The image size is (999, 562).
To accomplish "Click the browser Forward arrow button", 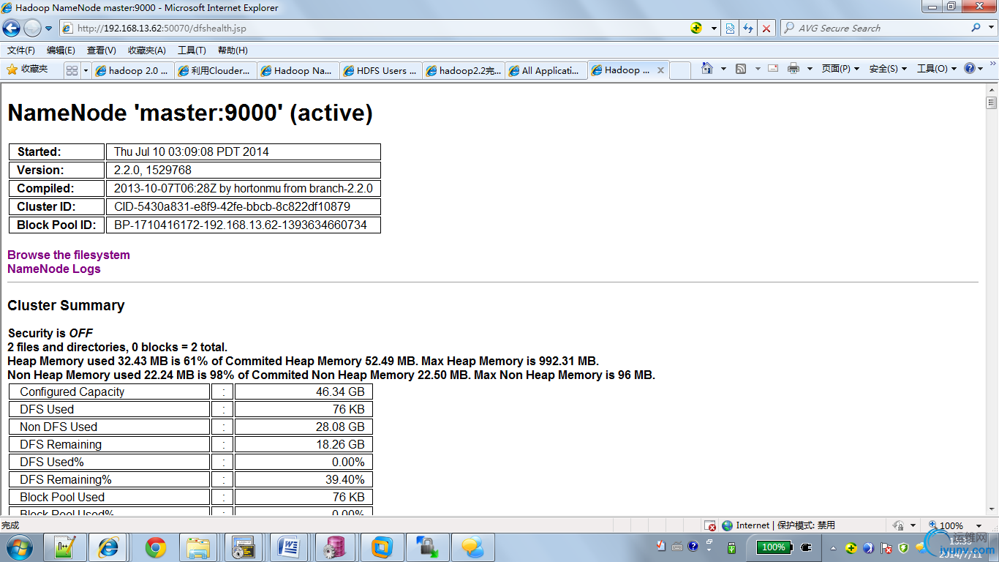I will pos(32,28).
